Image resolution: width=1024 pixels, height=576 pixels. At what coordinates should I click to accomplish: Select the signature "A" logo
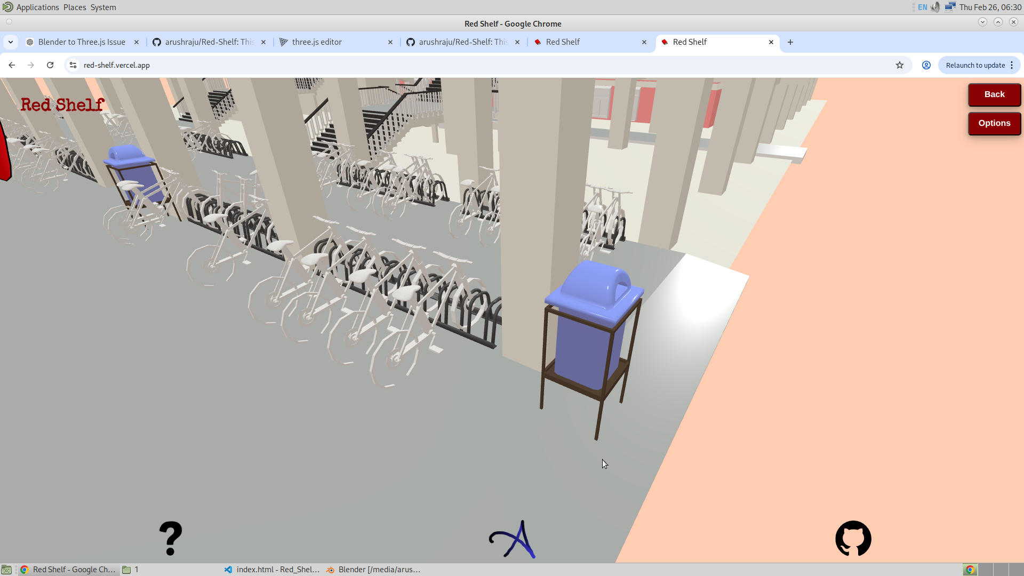pos(511,539)
